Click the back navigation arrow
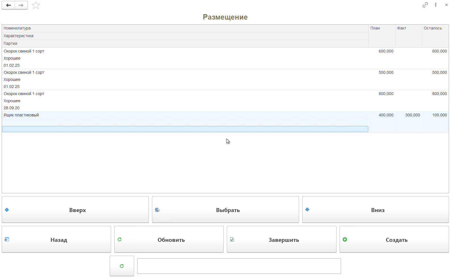 [9, 5]
